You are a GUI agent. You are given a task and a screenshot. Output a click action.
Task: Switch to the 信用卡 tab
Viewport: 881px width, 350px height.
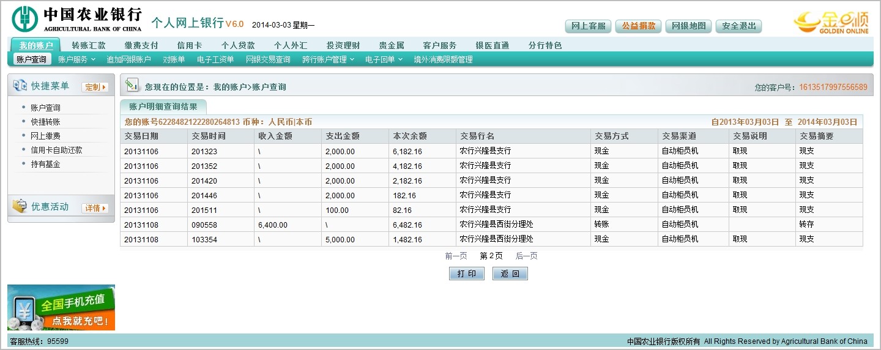pyautogui.click(x=190, y=45)
